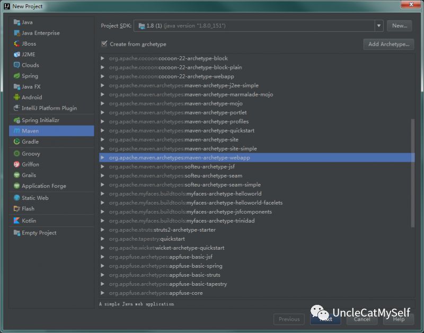Click the Cancel button
Viewport: 424px width, 333px height.
[x=362, y=319]
